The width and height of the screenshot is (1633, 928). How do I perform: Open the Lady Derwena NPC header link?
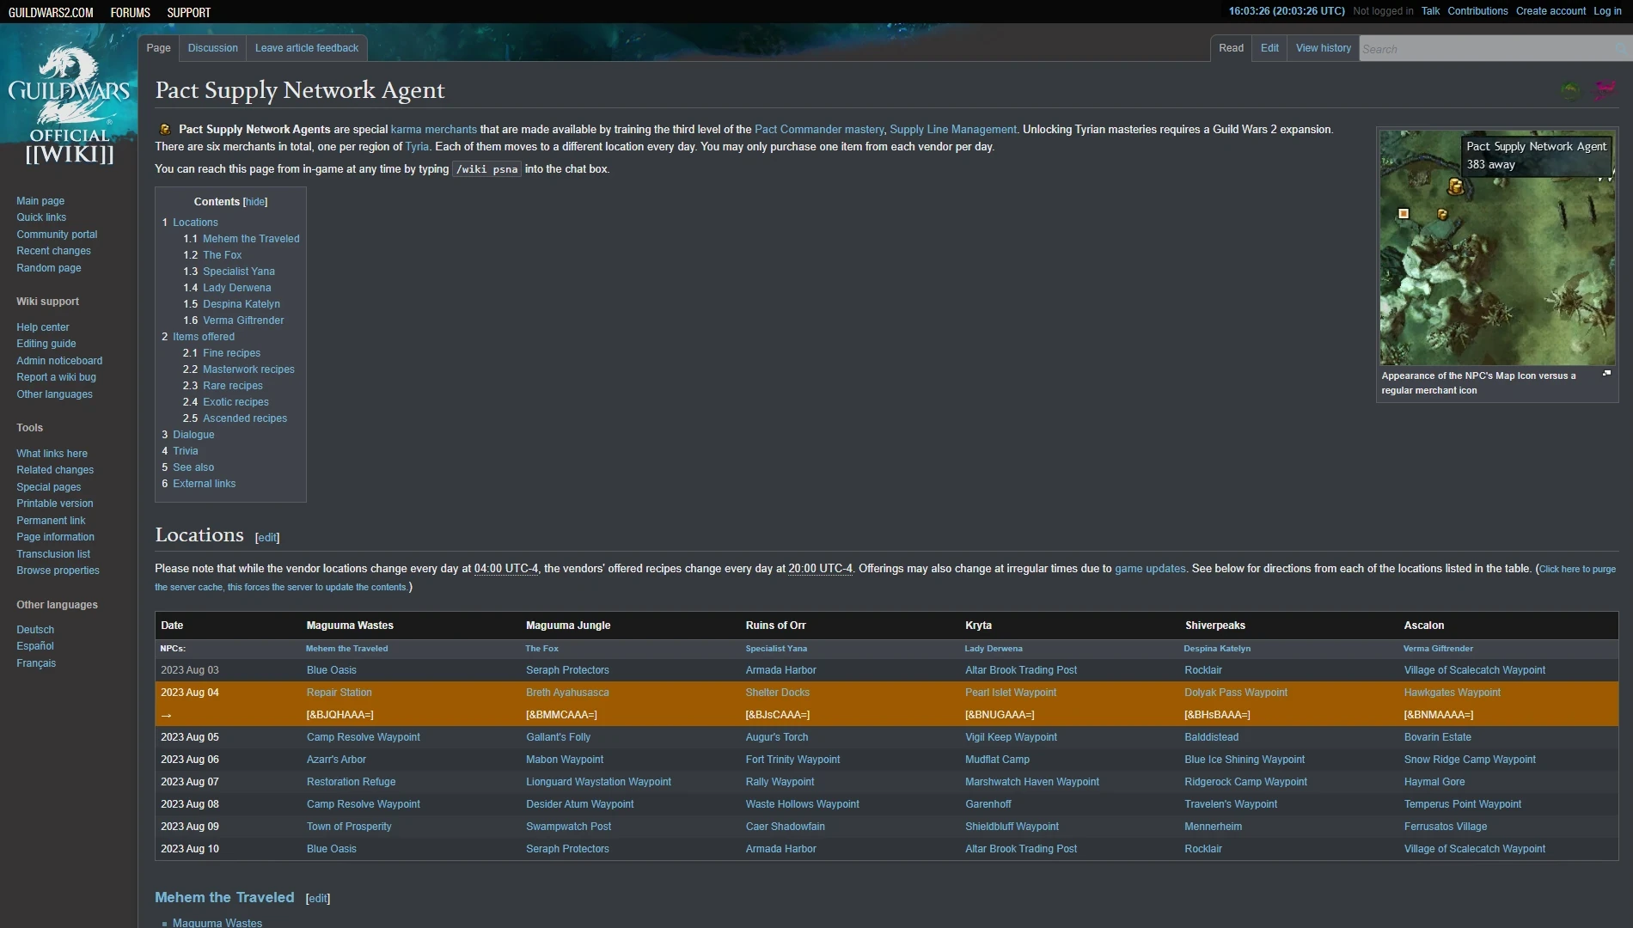(994, 649)
